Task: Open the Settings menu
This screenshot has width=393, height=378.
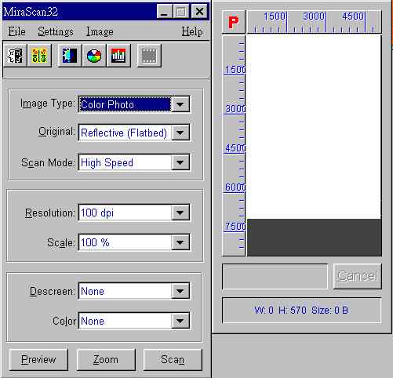Action: (56, 31)
